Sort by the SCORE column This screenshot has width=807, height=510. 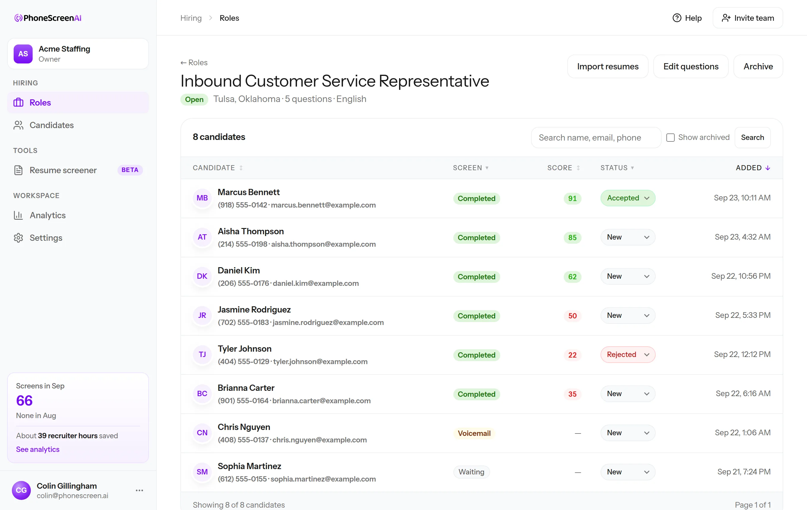563,168
